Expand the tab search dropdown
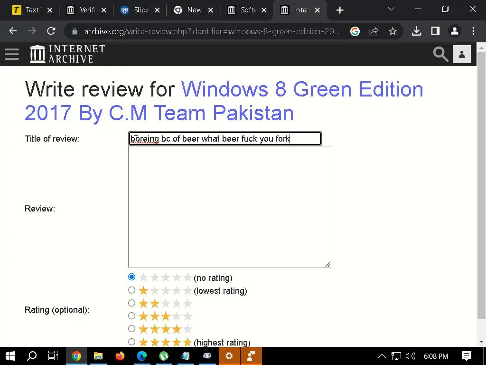Image resolution: width=486 pixels, height=365 pixels. pos(391,9)
